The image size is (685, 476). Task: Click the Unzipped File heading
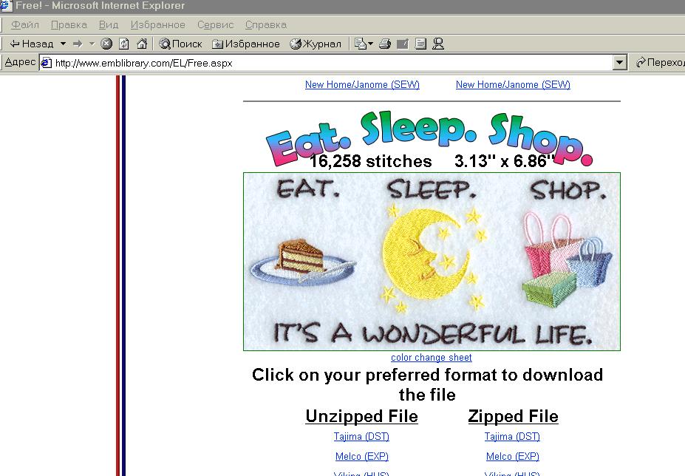362,416
